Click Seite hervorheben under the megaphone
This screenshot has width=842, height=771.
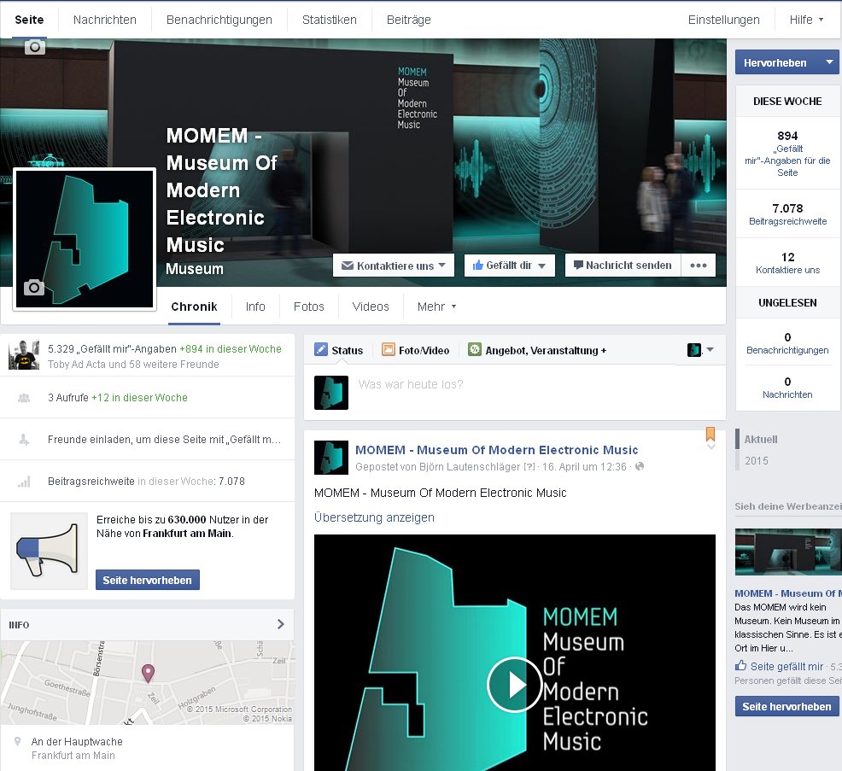tap(147, 580)
